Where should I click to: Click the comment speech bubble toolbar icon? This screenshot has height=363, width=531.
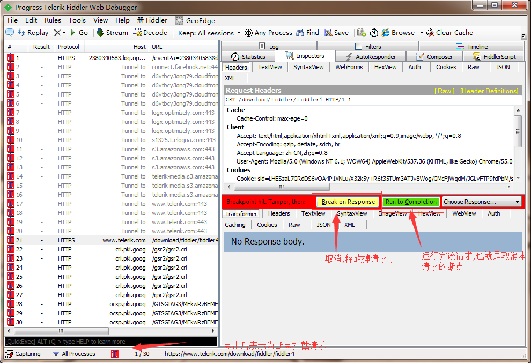pos(10,33)
